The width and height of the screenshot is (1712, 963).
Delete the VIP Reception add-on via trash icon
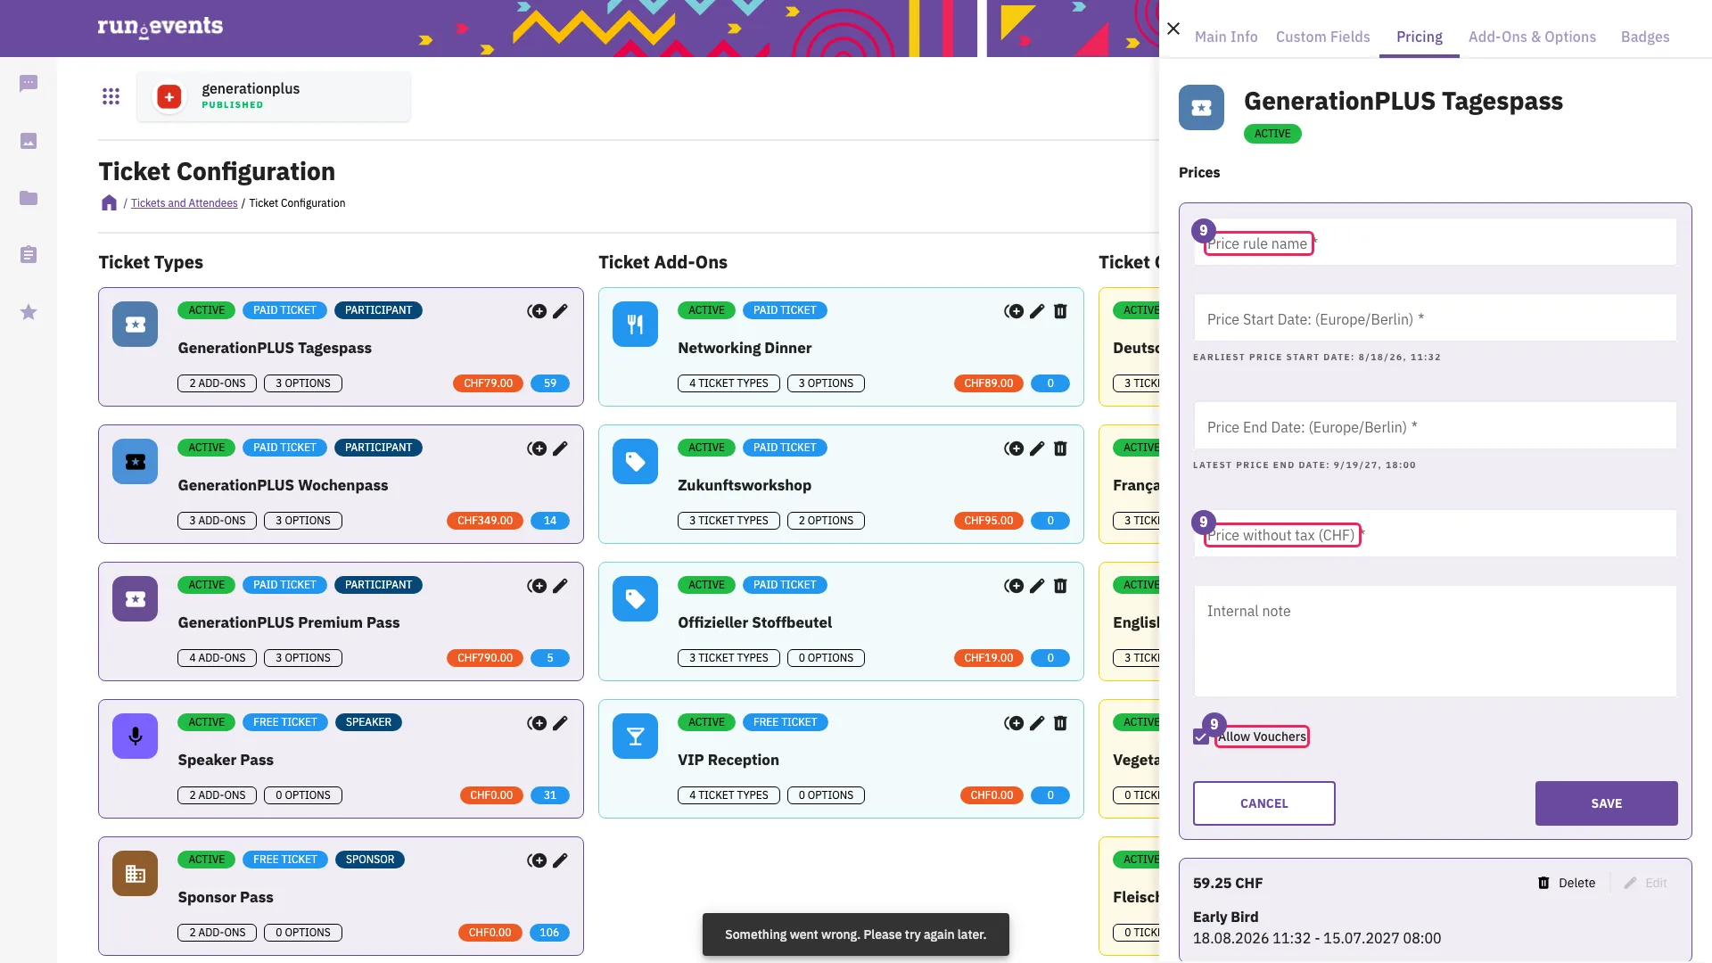(x=1060, y=723)
